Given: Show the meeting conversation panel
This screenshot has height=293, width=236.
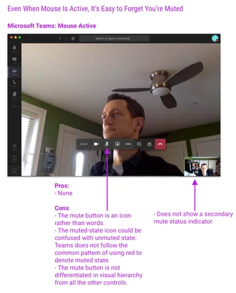Looking at the screenshot, I should 139,144.
